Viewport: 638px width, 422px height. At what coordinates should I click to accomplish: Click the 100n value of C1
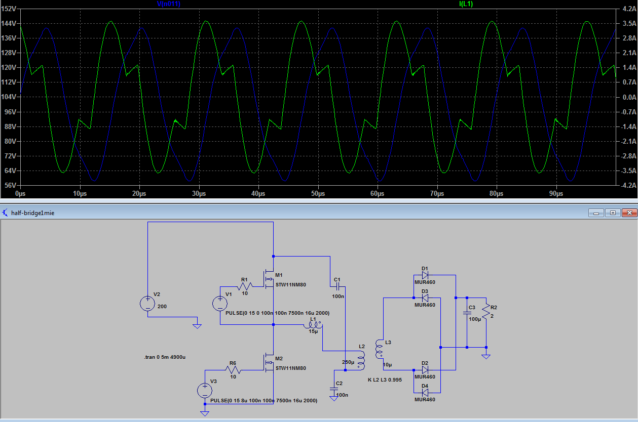tap(337, 296)
